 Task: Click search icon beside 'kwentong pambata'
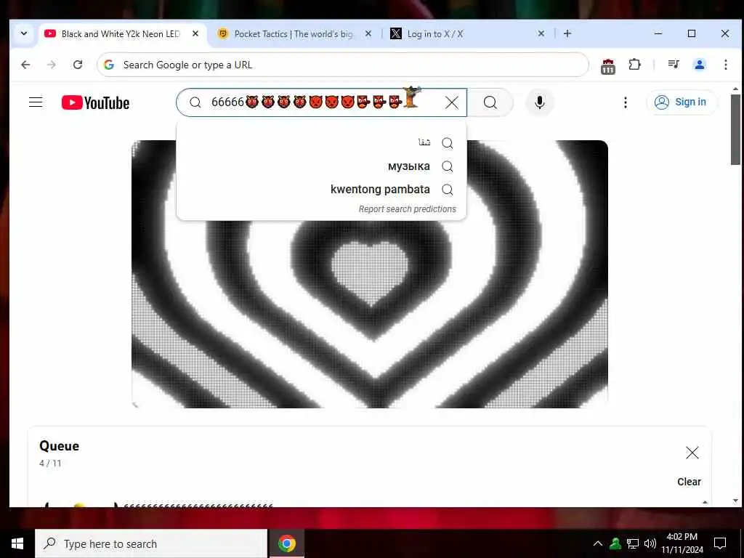click(447, 190)
